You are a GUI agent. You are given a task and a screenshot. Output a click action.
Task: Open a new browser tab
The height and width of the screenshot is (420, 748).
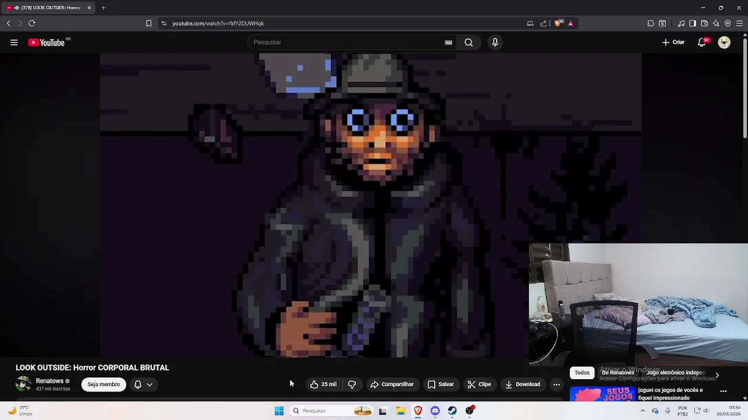tap(103, 8)
